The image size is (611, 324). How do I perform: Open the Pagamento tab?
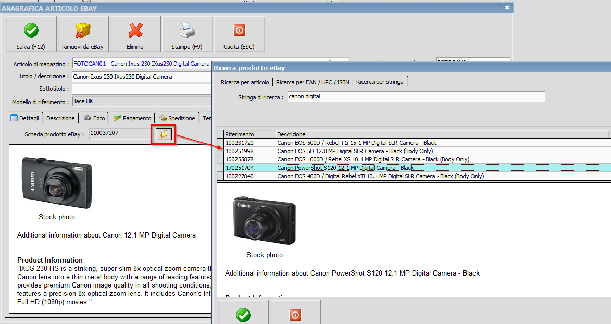[132, 118]
